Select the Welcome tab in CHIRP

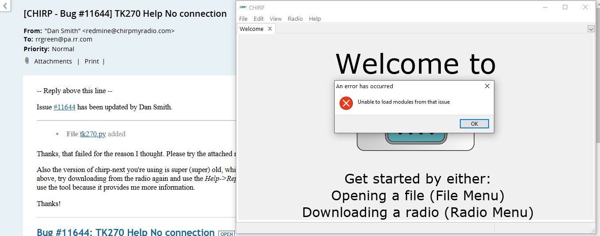252,29
